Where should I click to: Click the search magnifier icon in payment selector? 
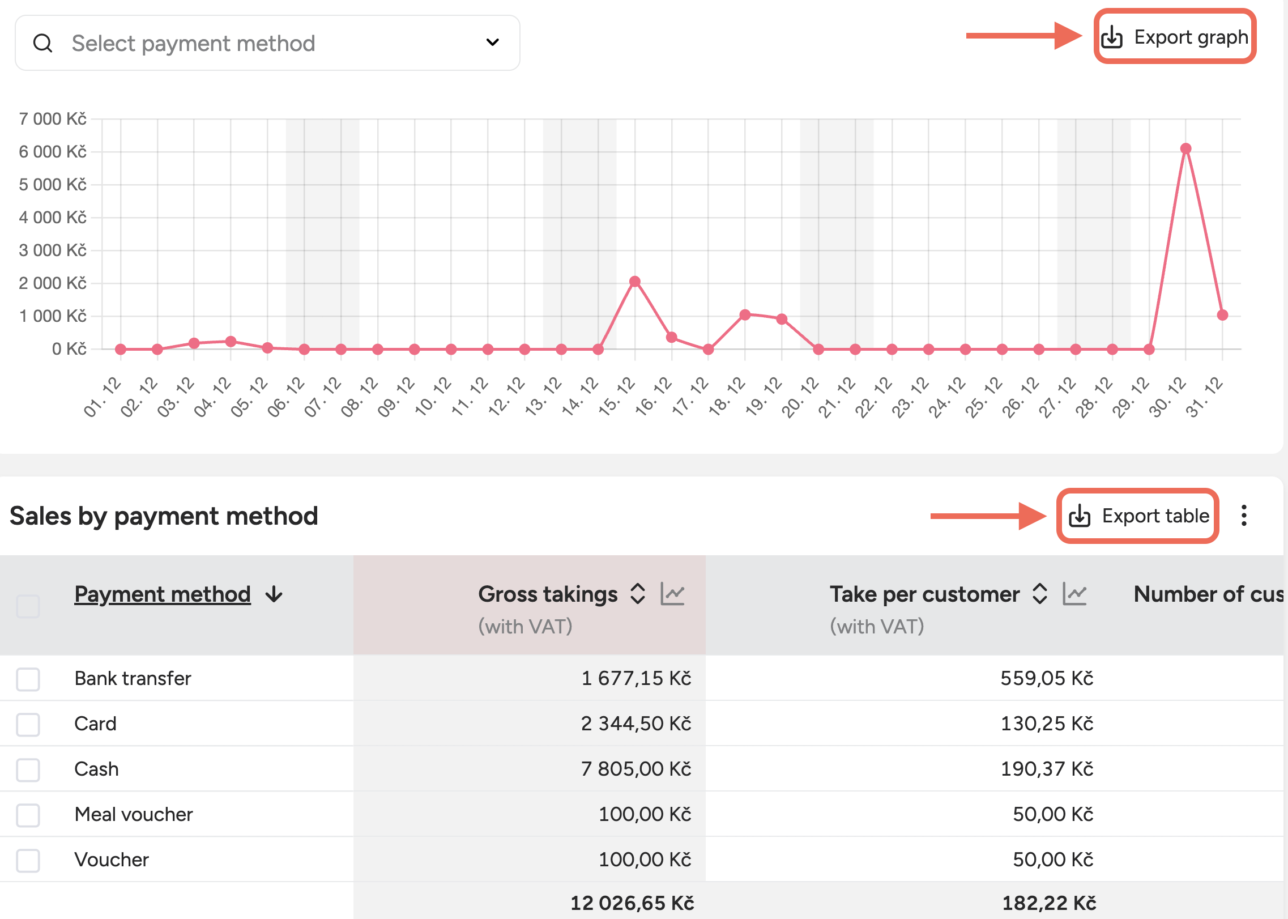point(43,43)
